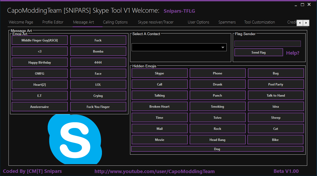Send the <3 emoji art
Viewport: 317px width, 176px height.
40,51
